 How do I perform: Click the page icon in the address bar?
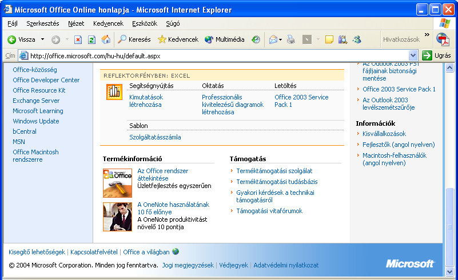coord(23,55)
